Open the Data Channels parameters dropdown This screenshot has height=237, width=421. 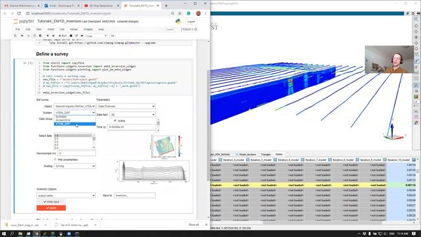(x=126, y=107)
